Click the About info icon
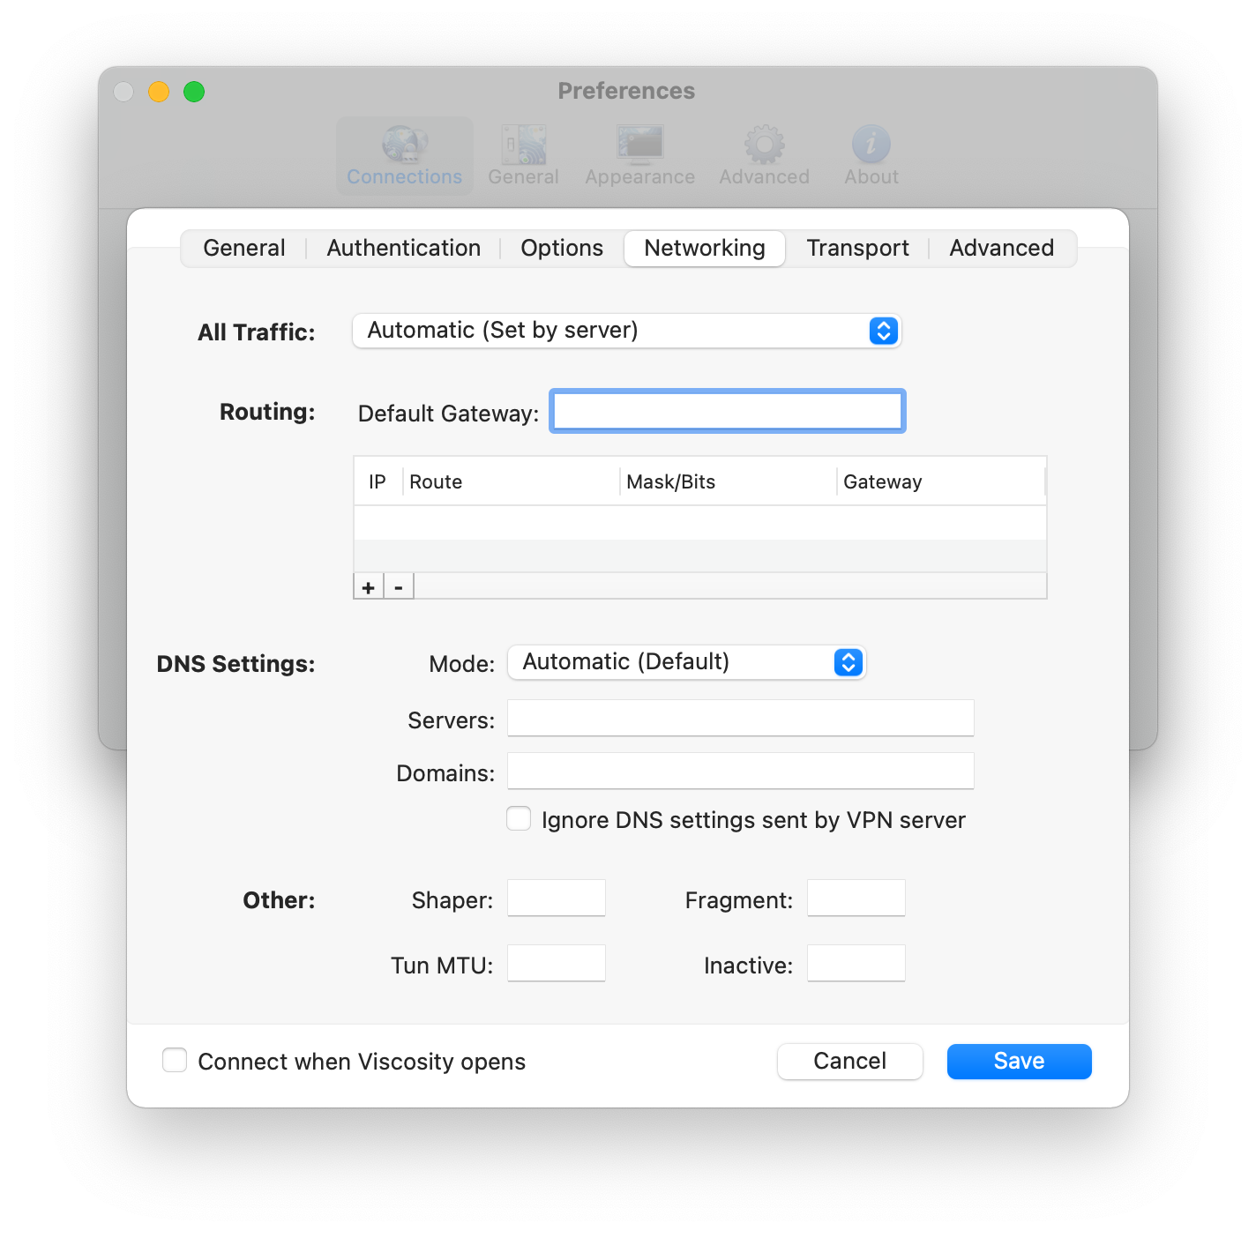This screenshot has height=1238, width=1256. coord(871,145)
